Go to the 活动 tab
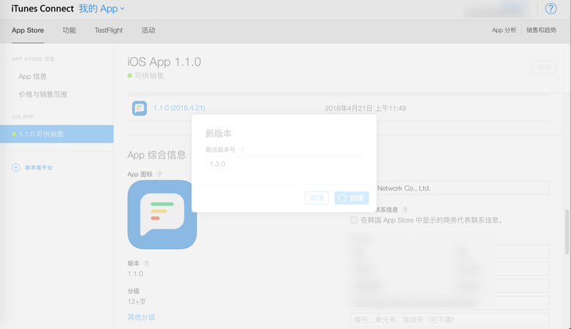This screenshot has width=571, height=329. [148, 30]
